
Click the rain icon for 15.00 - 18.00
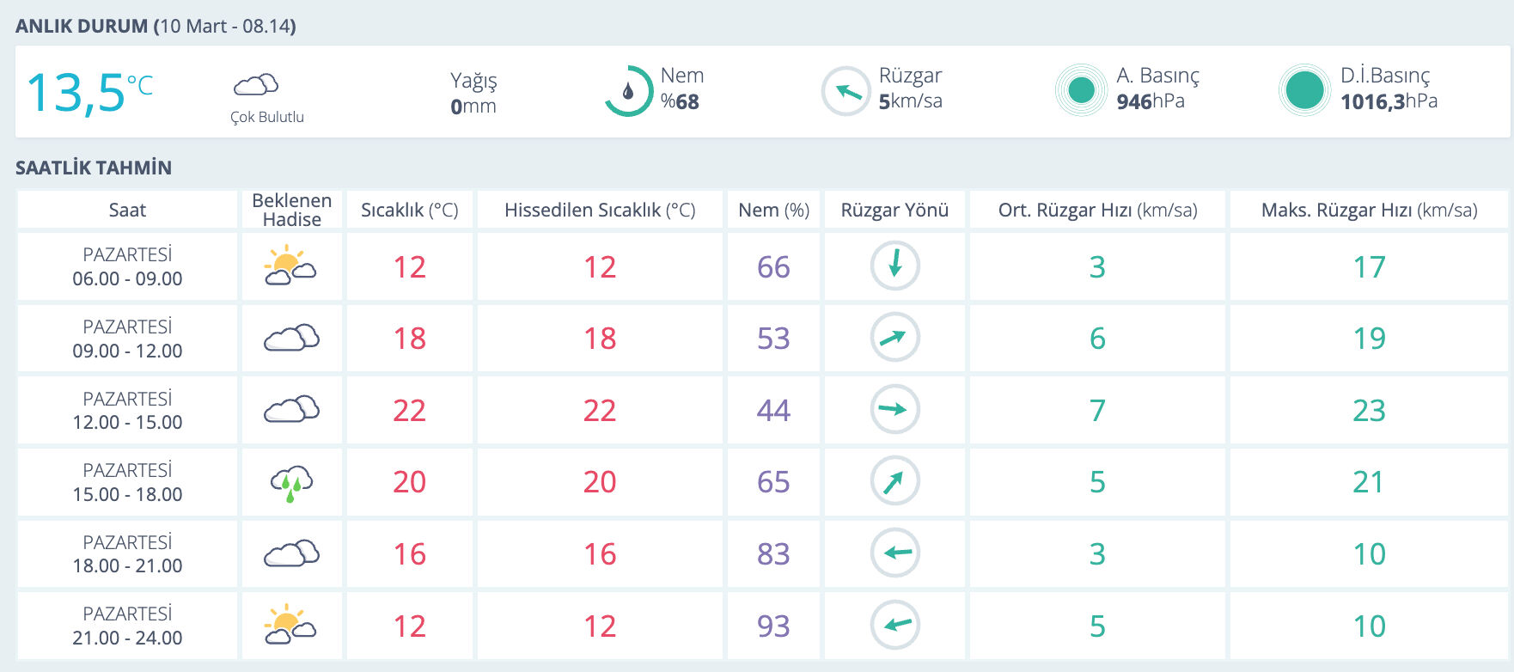[x=291, y=483]
